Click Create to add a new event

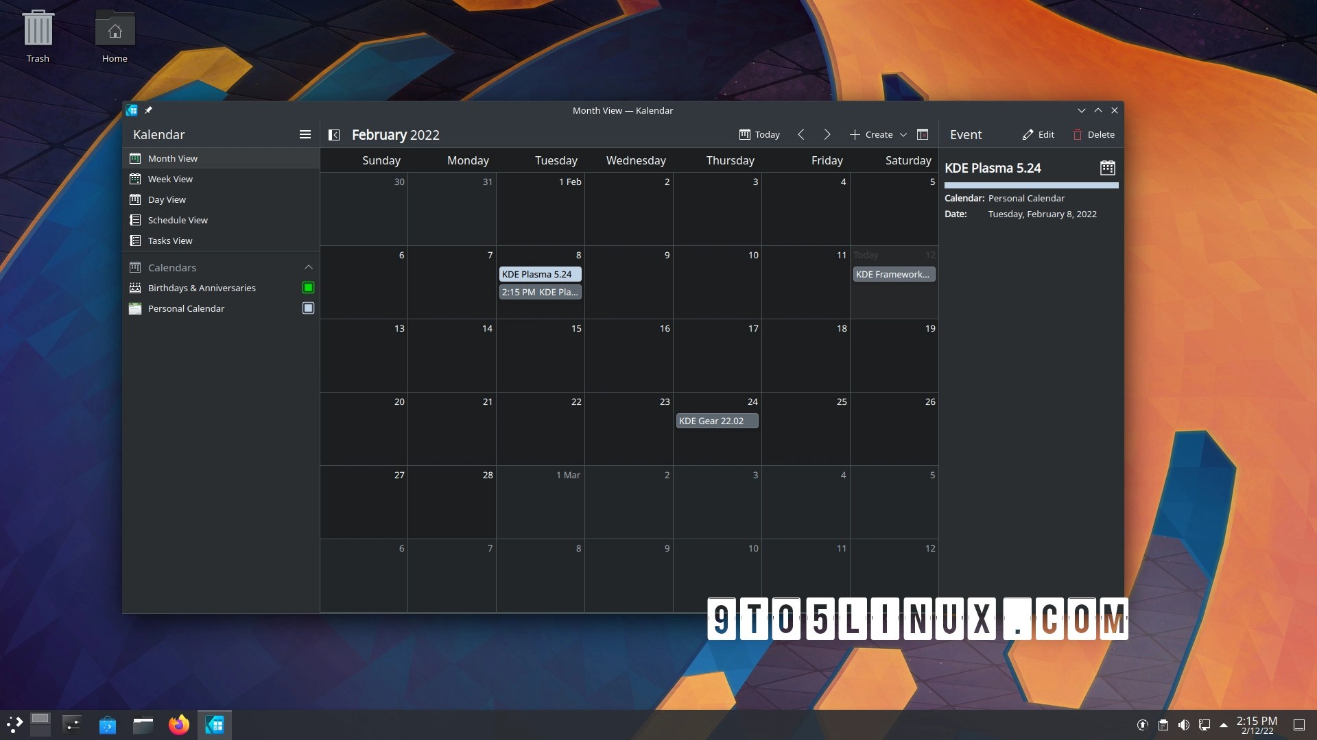873,134
